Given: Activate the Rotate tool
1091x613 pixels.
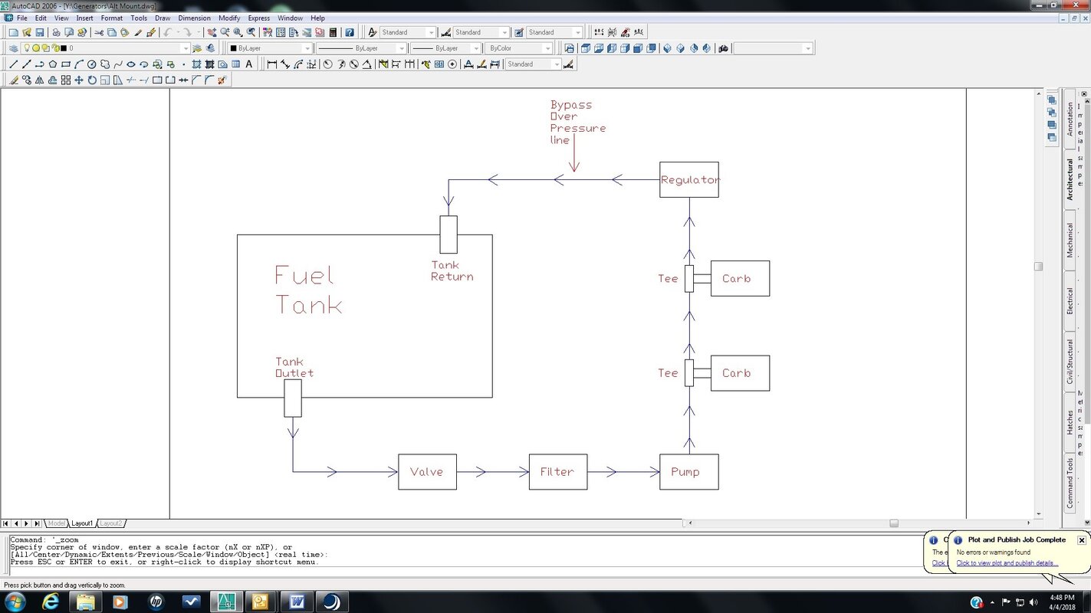Looking at the screenshot, I should (x=92, y=80).
